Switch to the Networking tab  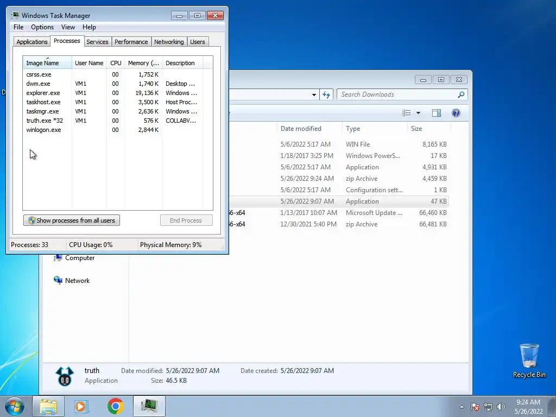click(169, 42)
